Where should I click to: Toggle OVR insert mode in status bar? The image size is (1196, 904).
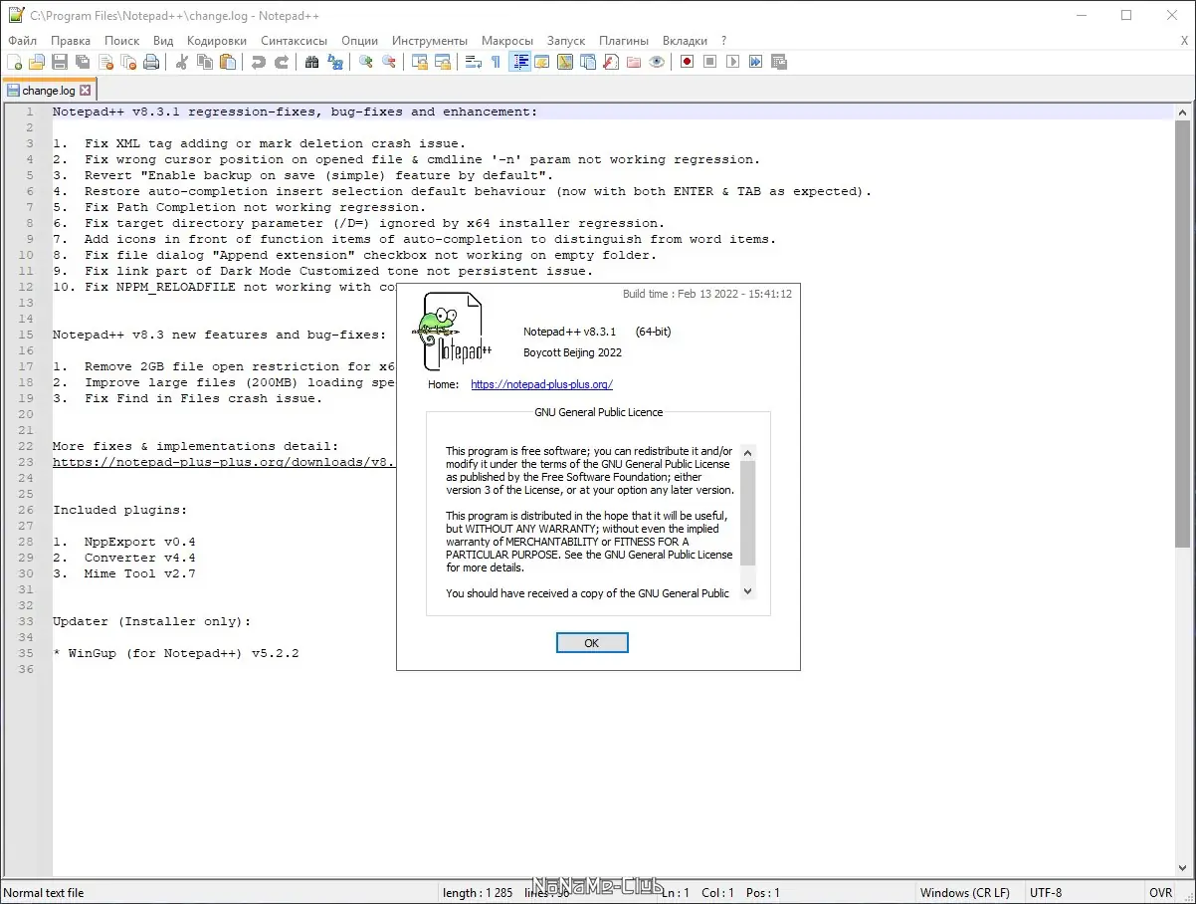click(1160, 893)
